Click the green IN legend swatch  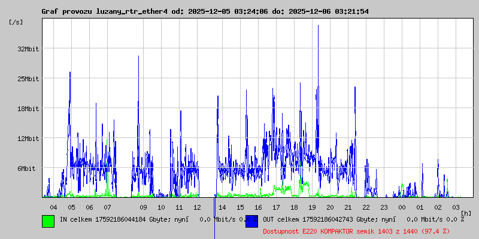point(48,220)
